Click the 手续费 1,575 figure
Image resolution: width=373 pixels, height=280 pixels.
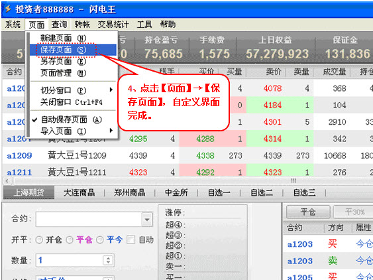point(215,54)
